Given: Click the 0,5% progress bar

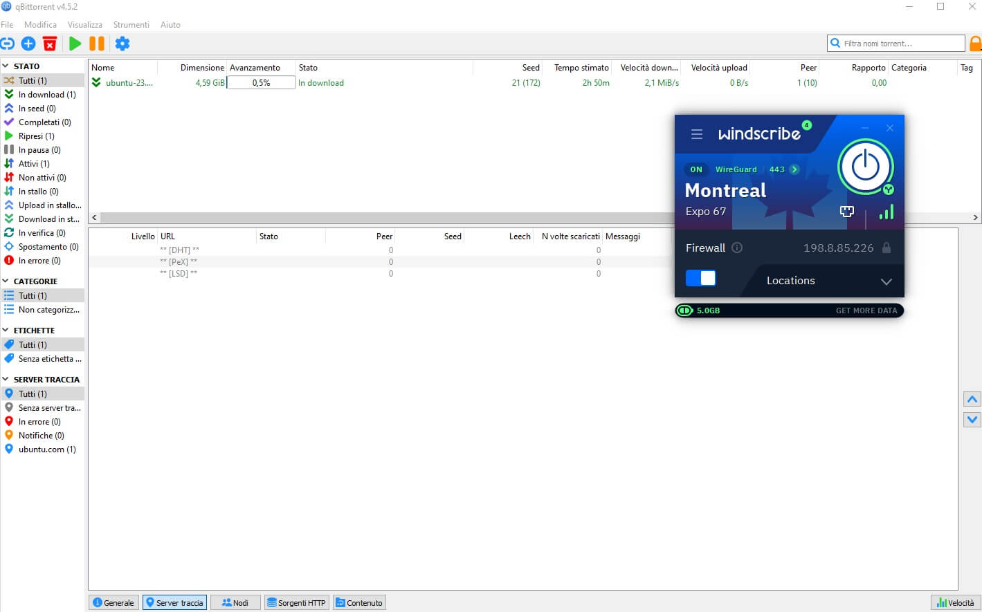Looking at the screenshot, I should point(261,83).
